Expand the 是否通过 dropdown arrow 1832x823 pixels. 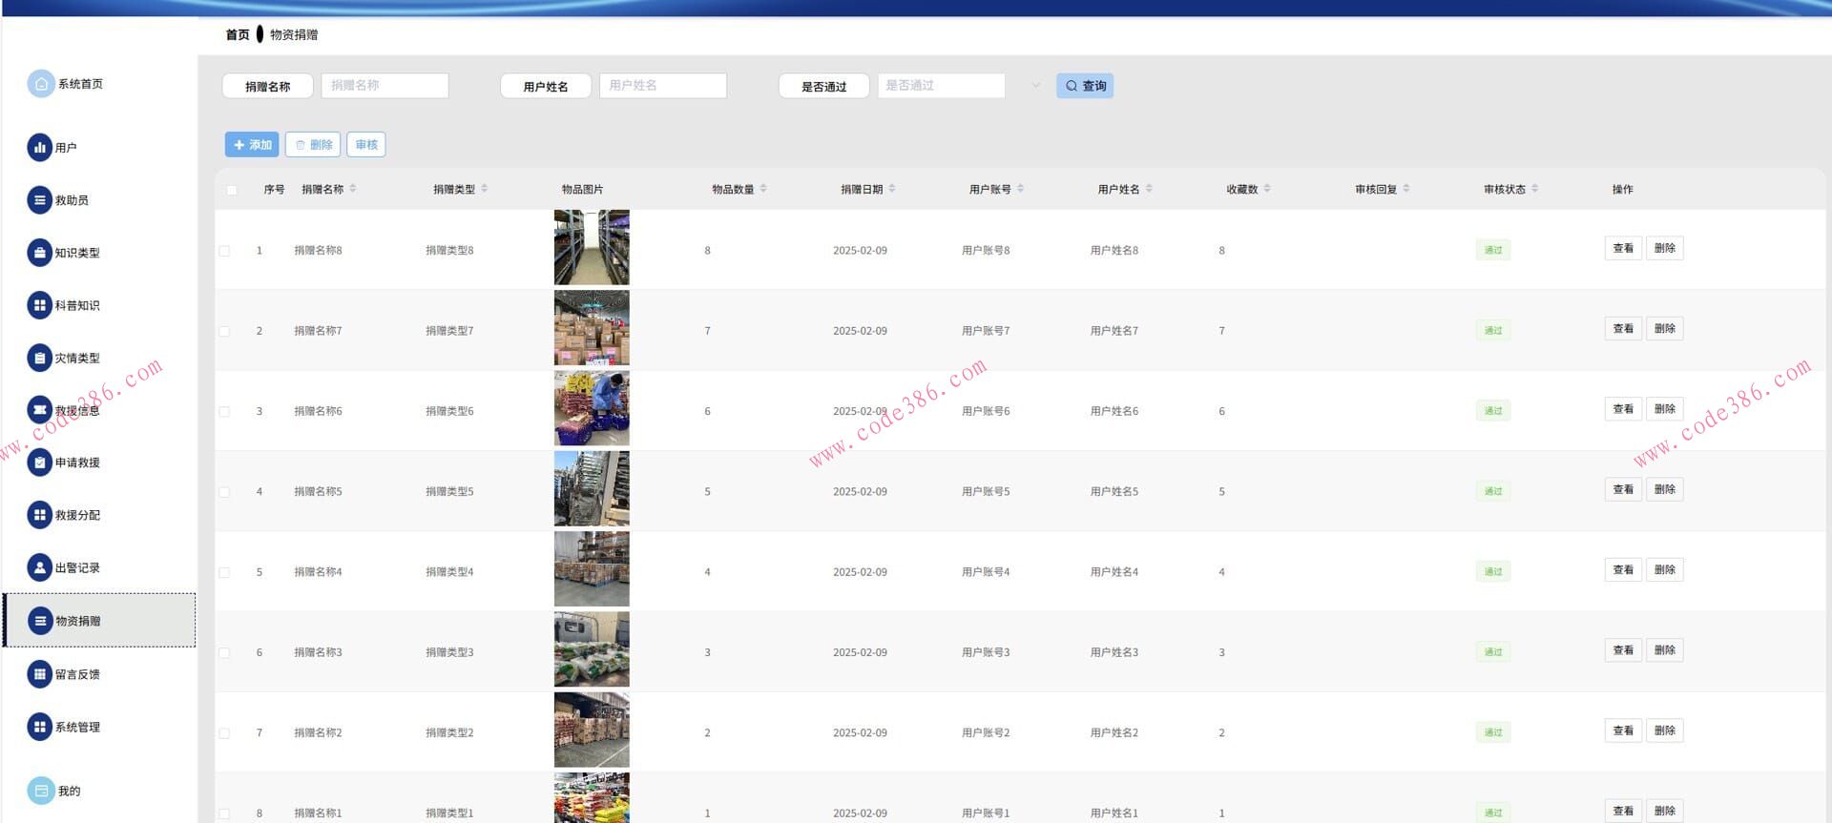(1035, 86)
